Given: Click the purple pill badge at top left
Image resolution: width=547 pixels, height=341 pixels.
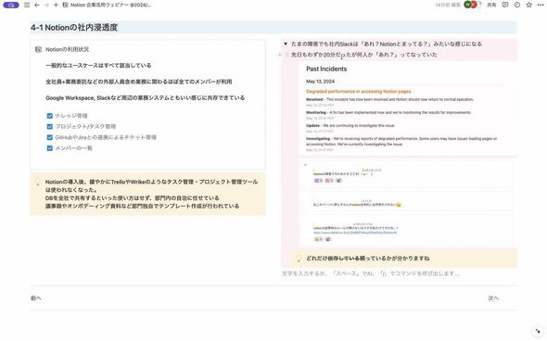Looking at the screenshot, I should (x=11, y=5).
